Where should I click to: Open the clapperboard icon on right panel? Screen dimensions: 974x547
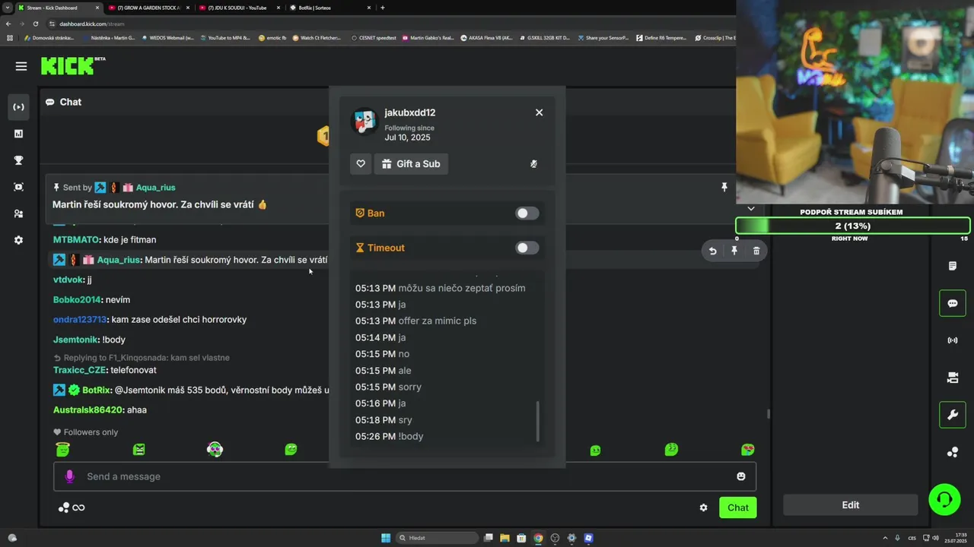coord(953,378)
